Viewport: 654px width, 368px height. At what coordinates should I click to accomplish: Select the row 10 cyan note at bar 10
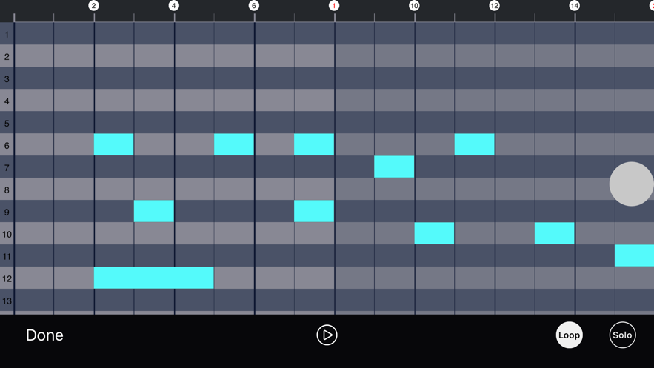pyautogui.click(x=434, y=233)
